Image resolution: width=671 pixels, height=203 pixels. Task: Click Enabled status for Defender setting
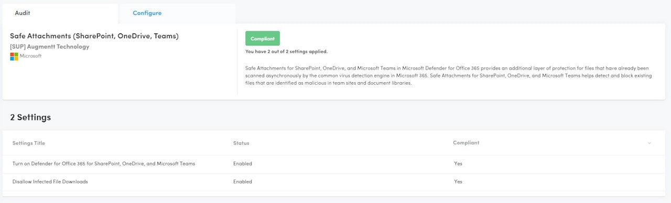(243, 164)
